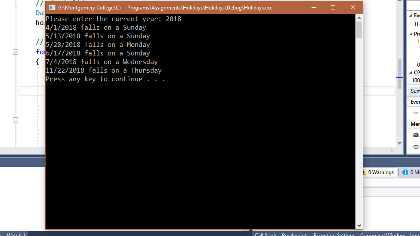Screen dimensions: 420x236
Task: Click the blue info icon next to Messages
Action: tap(405, 172)
